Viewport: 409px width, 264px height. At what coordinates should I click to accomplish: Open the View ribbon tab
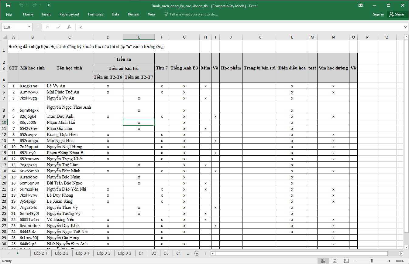tap(152, 14)
